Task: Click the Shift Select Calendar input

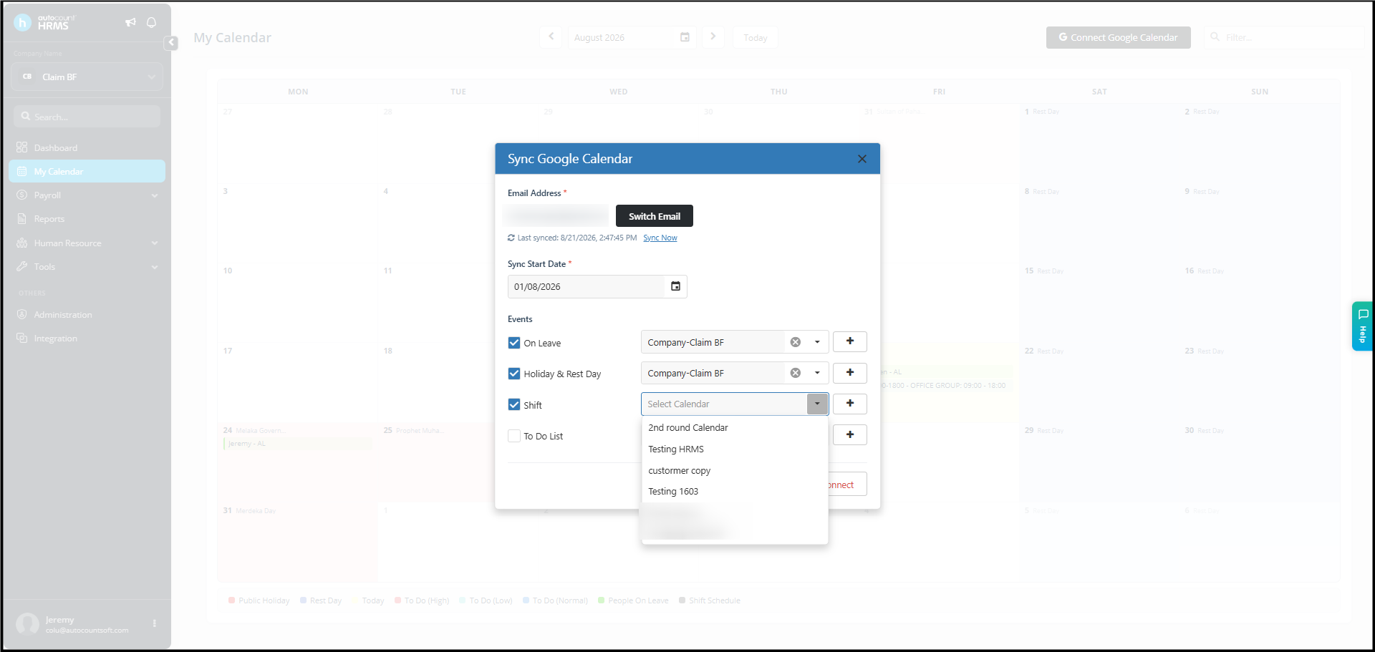Action: [724, 404]
